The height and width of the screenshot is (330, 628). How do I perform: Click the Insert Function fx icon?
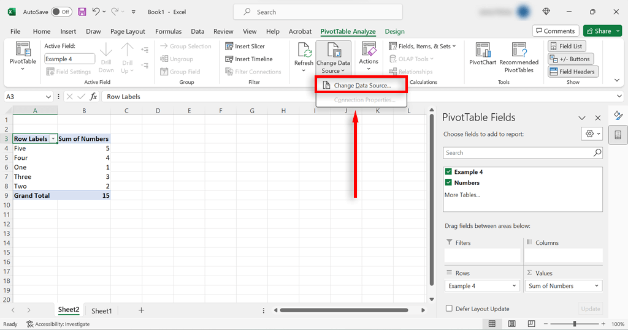click(93, 96)
